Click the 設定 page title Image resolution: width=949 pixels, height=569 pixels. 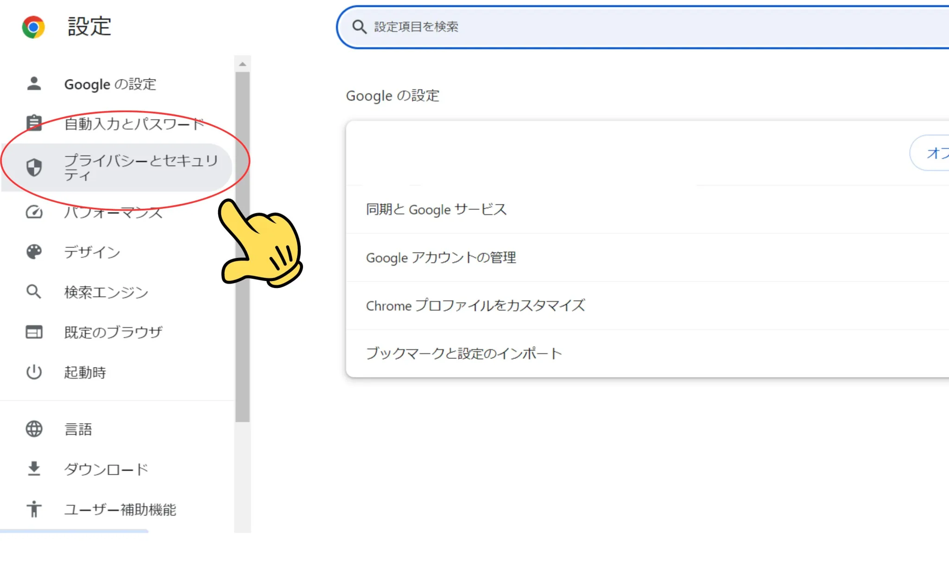pos(89,26)
